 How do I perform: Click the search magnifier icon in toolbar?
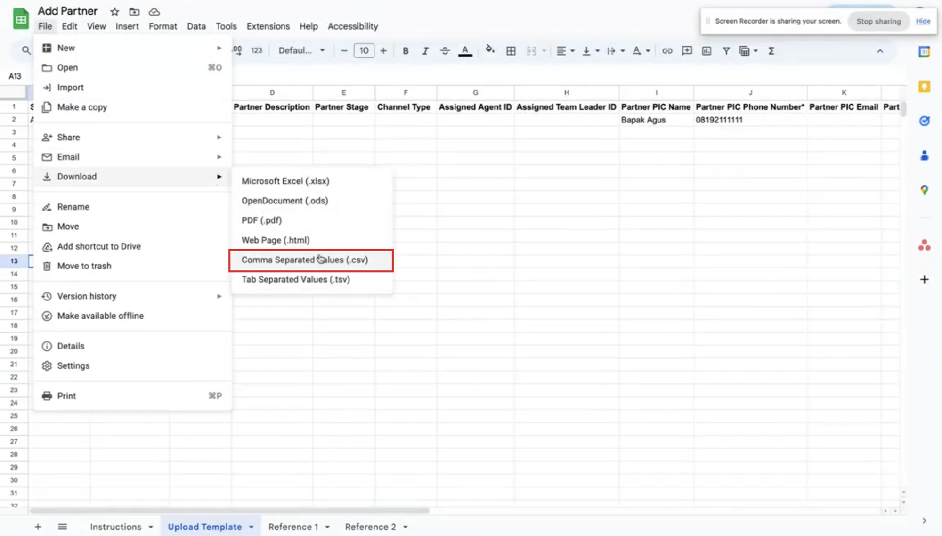(x=26, y=50)
